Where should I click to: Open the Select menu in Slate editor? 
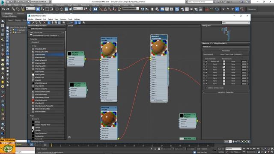click(51, 19)
